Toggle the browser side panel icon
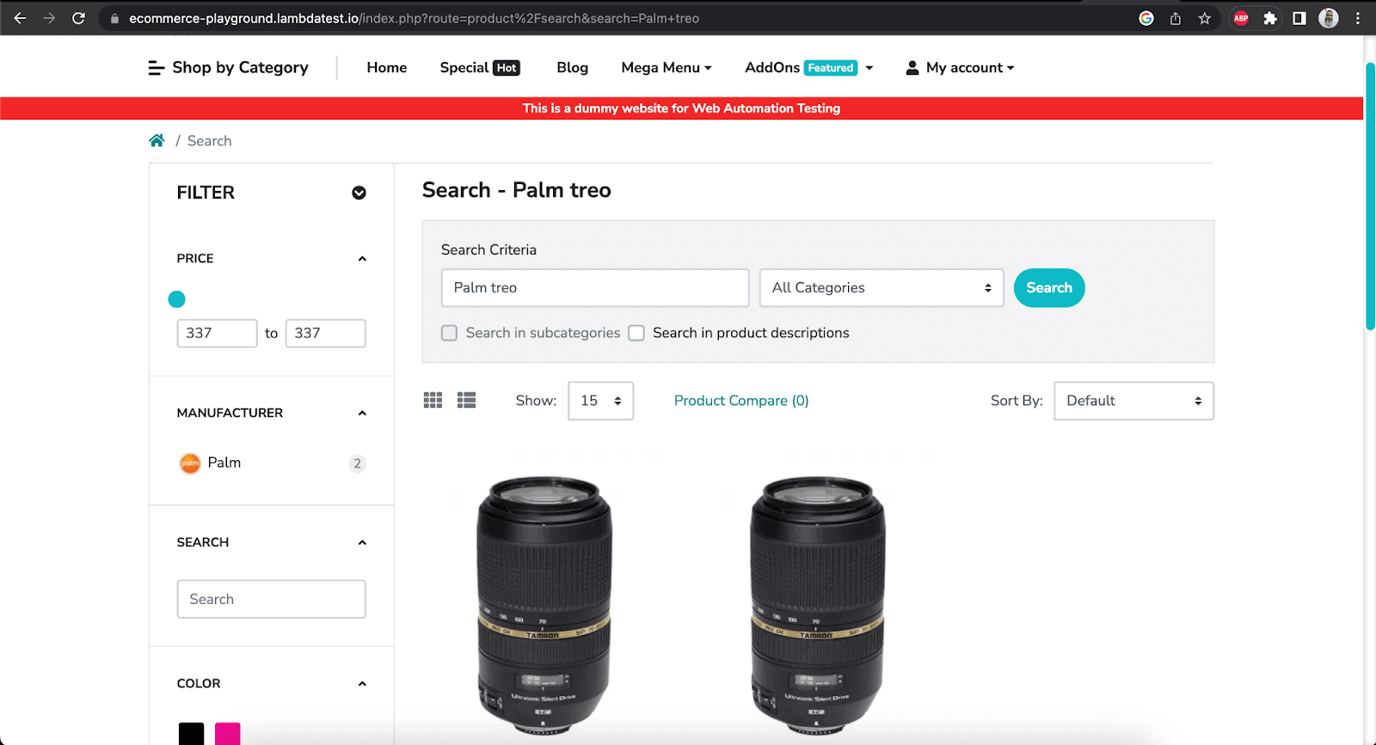 tap(1299, 18)
